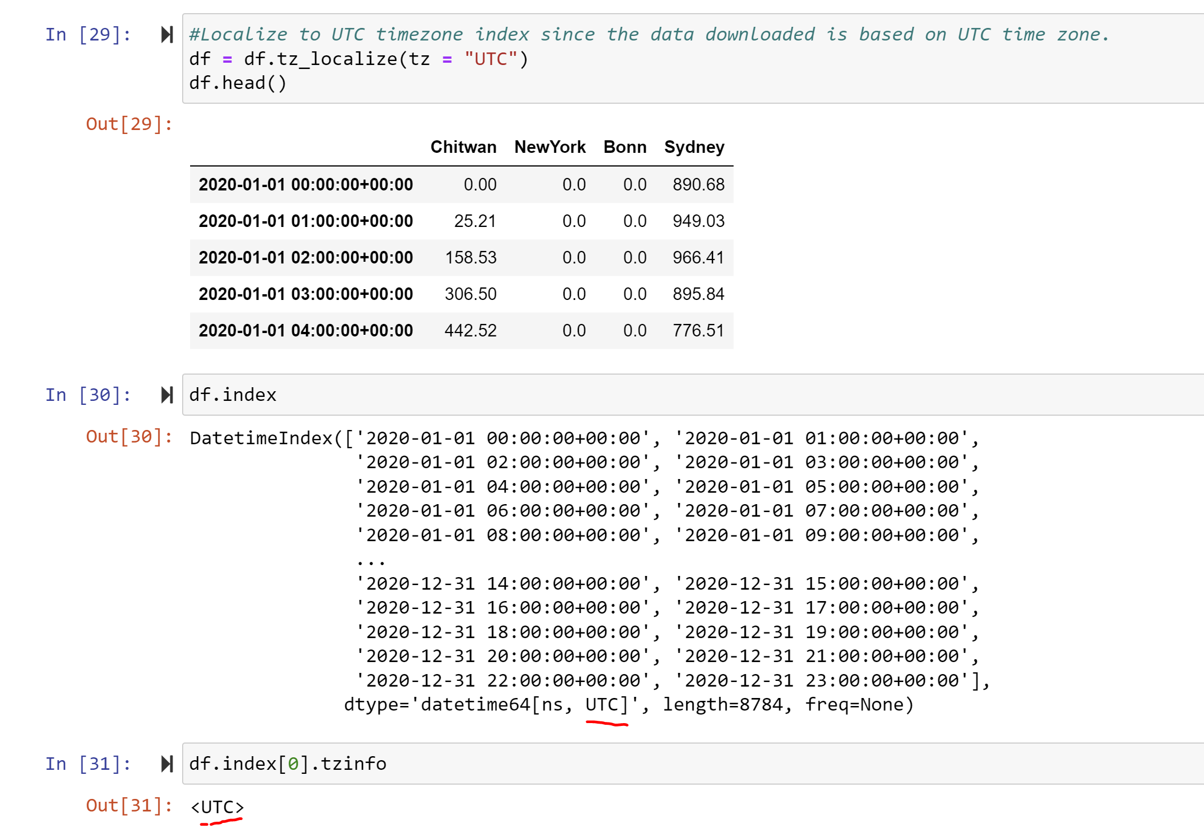Click the Out[29] output prompt
The image size is (1204, 832).
[x=129, y=124]
